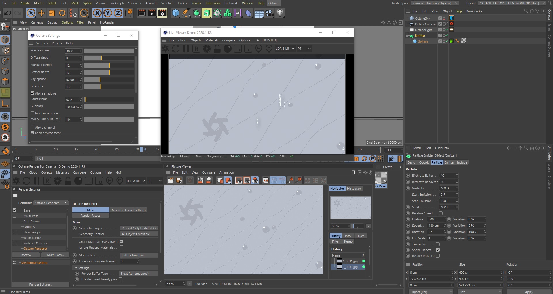This screenshot has height=294, width=553.
Task: Search objects with magnifier in Object Manager
Action: pyautogui.click(x=526, y=11)
